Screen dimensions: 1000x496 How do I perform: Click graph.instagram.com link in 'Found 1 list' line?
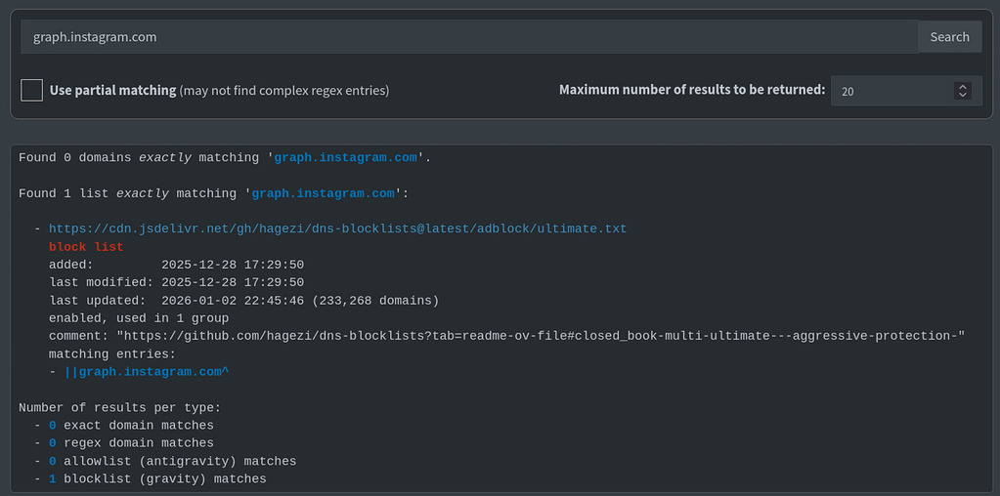[324, 193]
